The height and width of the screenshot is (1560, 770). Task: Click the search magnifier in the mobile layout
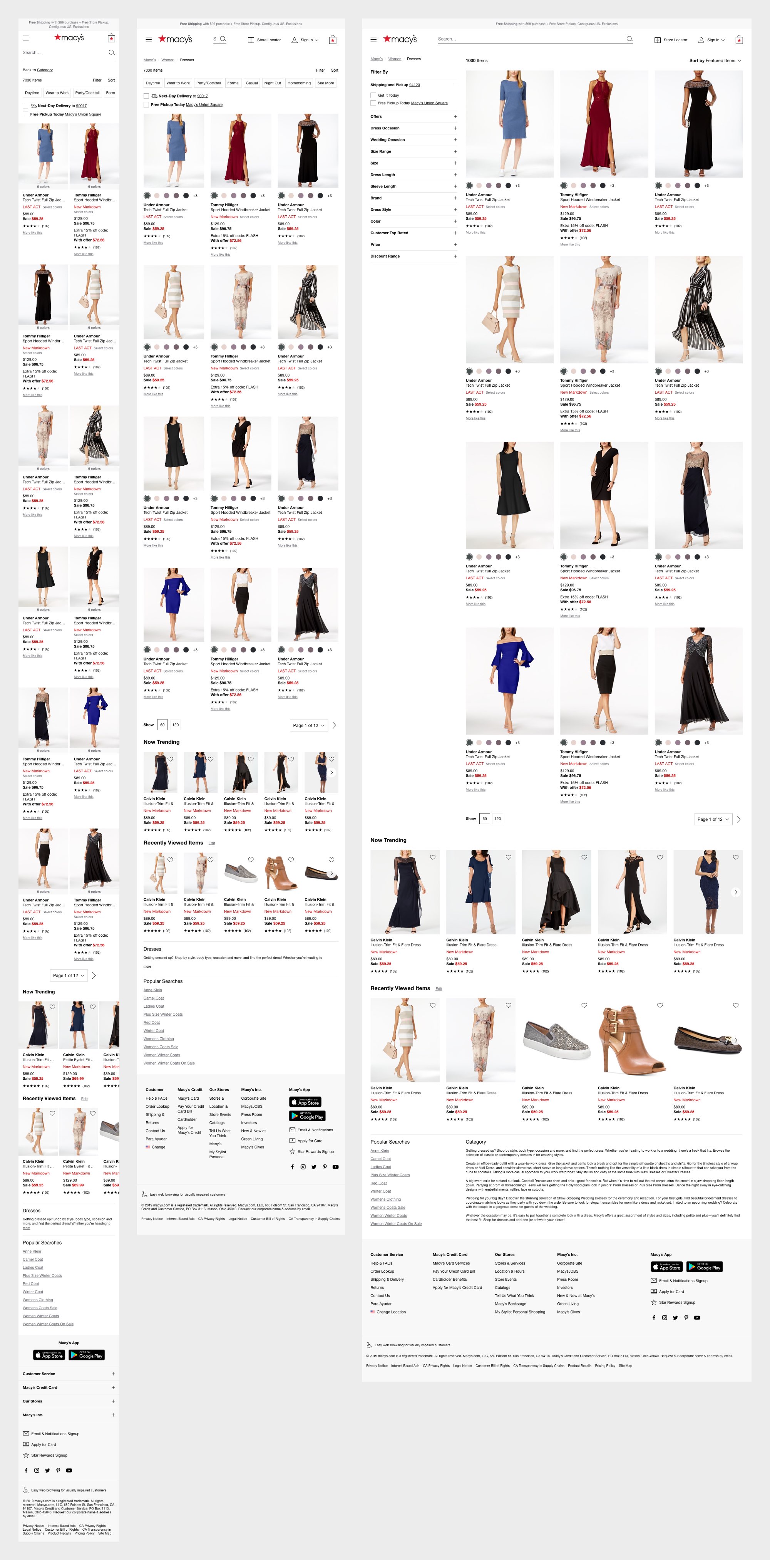click(111, 53)
